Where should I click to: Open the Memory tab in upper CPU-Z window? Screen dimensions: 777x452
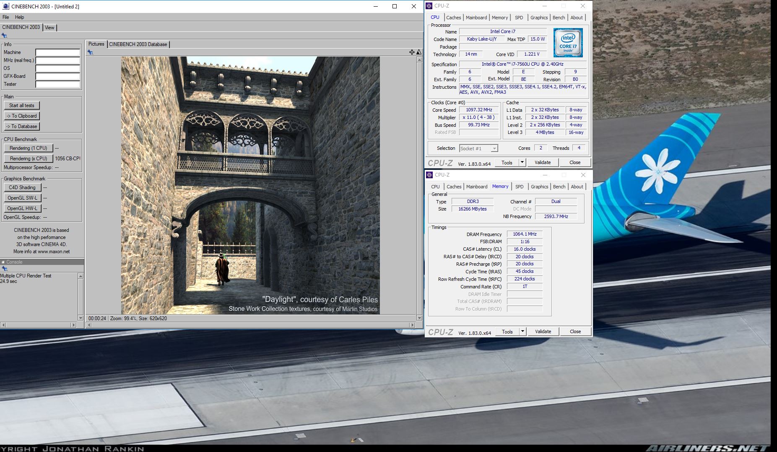point(500,18)
